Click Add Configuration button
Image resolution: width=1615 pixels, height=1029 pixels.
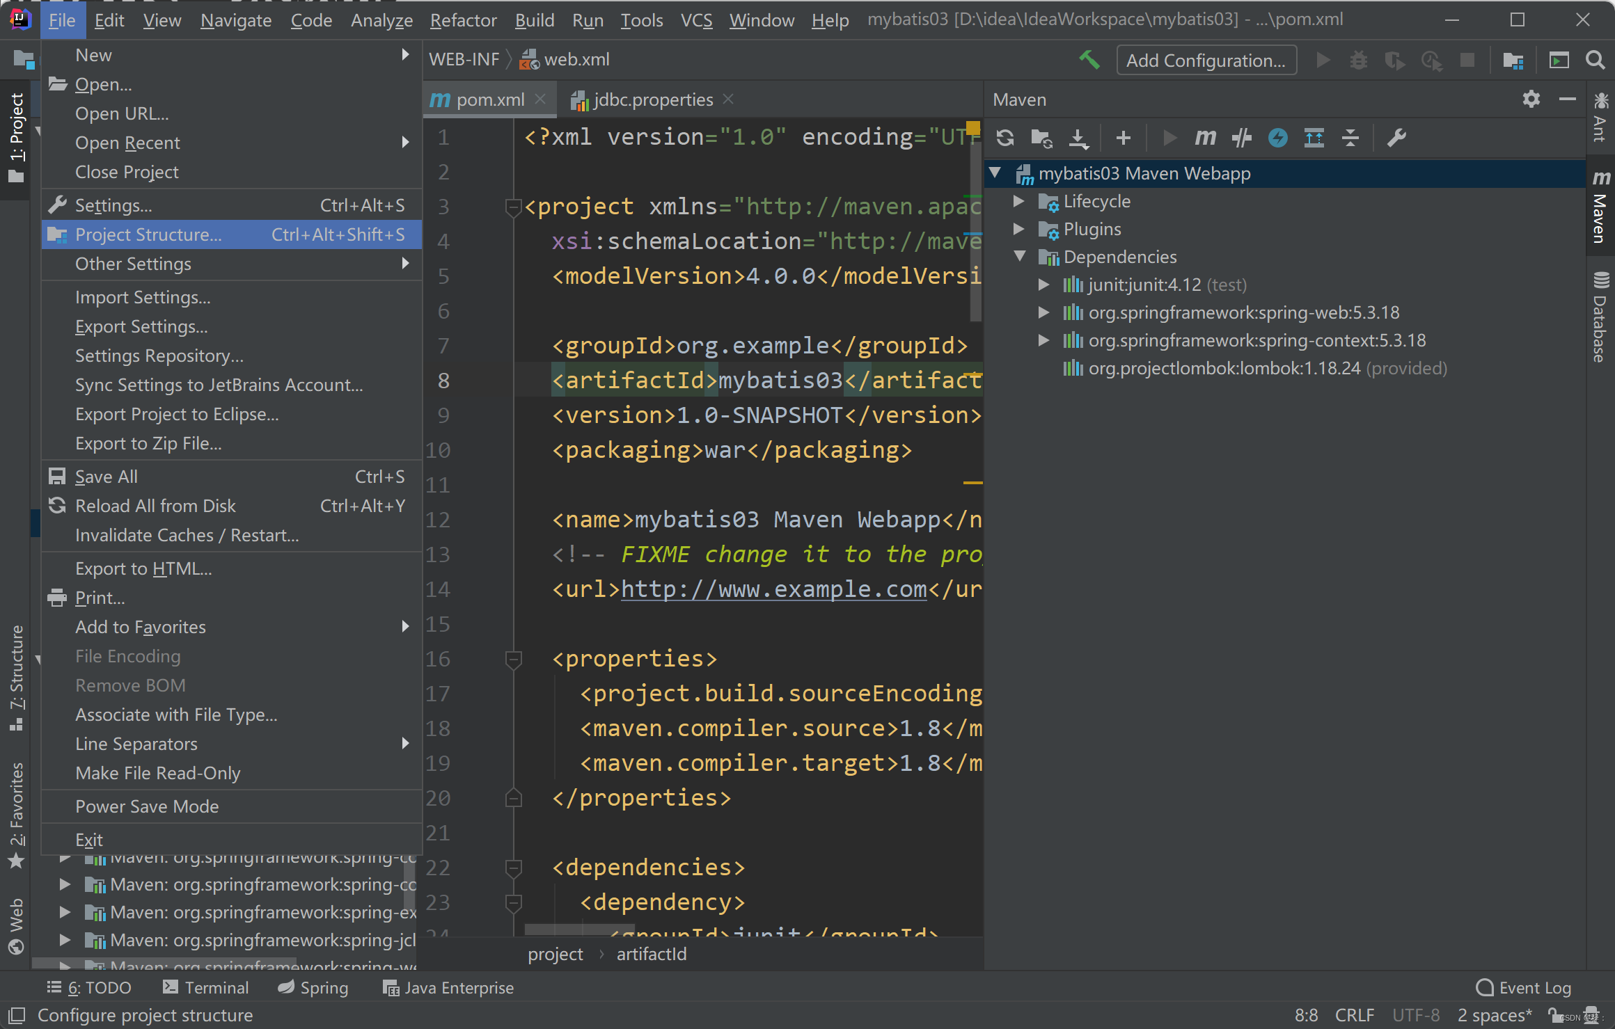point(1206,61)
